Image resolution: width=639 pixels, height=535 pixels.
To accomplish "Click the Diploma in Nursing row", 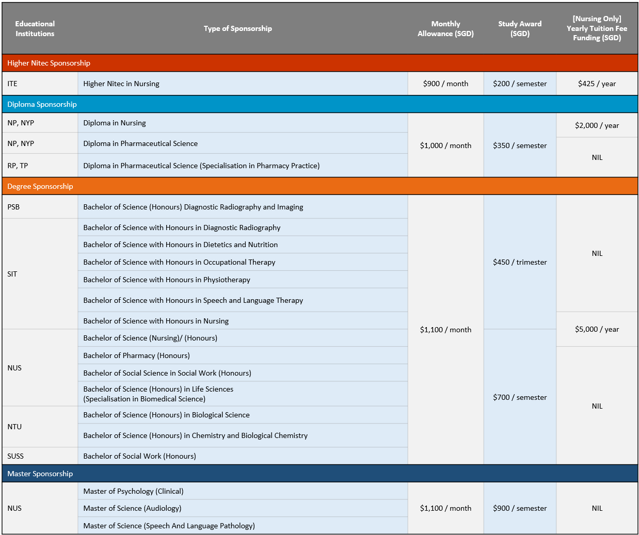I will pos(115,123).
